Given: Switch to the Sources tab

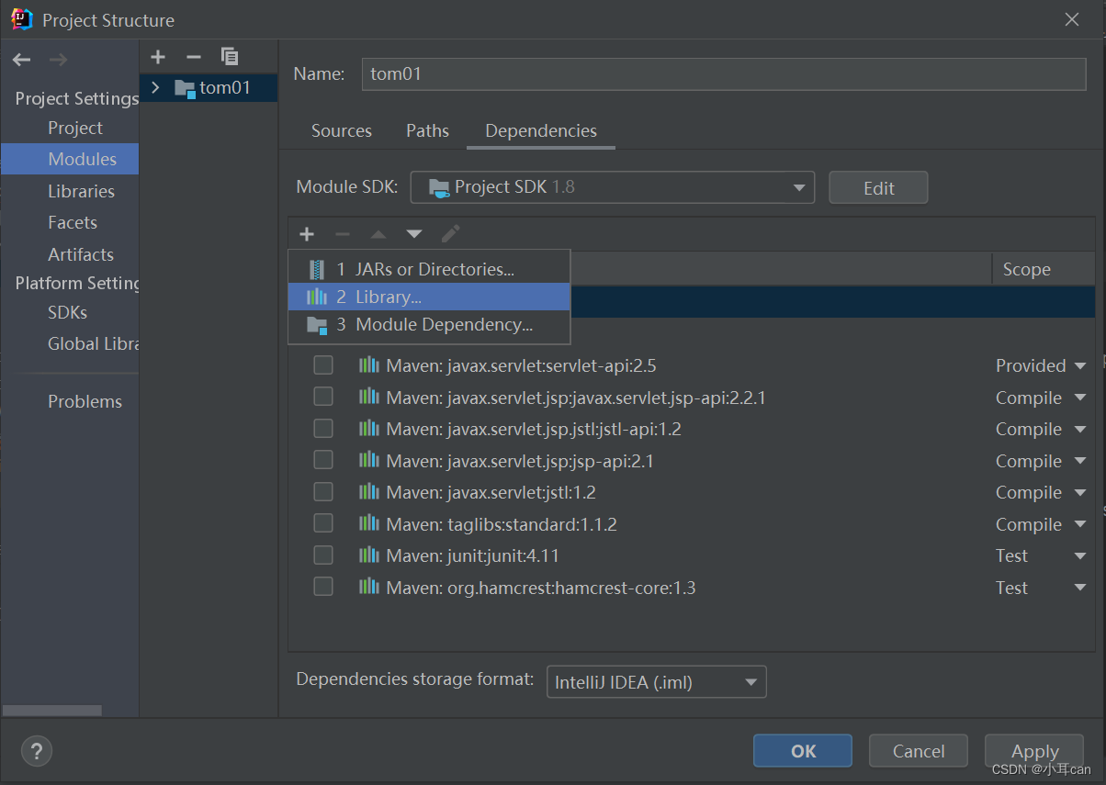Looking at the screenshot, I should tap(342, 130).
